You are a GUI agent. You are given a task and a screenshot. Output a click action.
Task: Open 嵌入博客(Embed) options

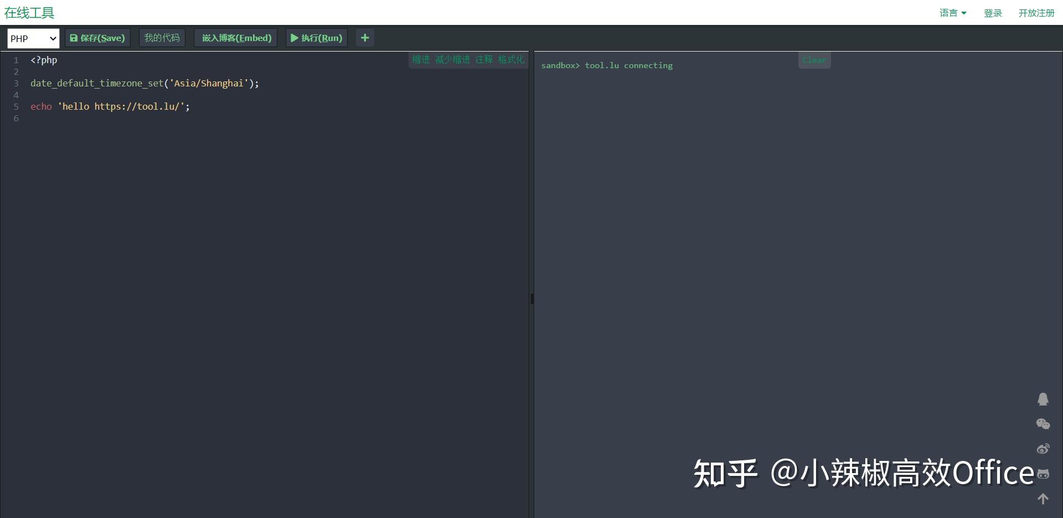[235, 38]
